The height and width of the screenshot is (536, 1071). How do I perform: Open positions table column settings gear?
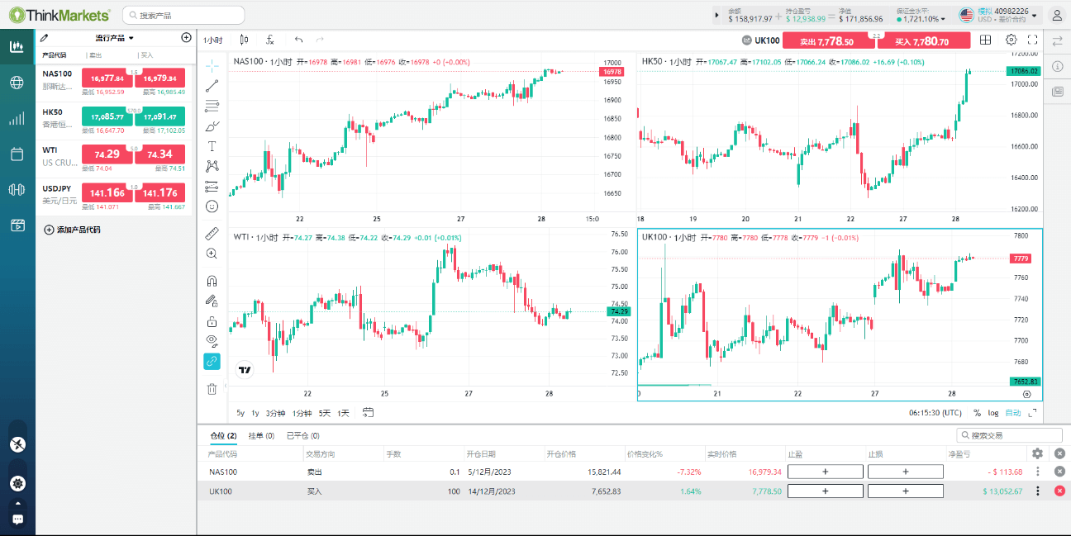[x=1038, y=453]
